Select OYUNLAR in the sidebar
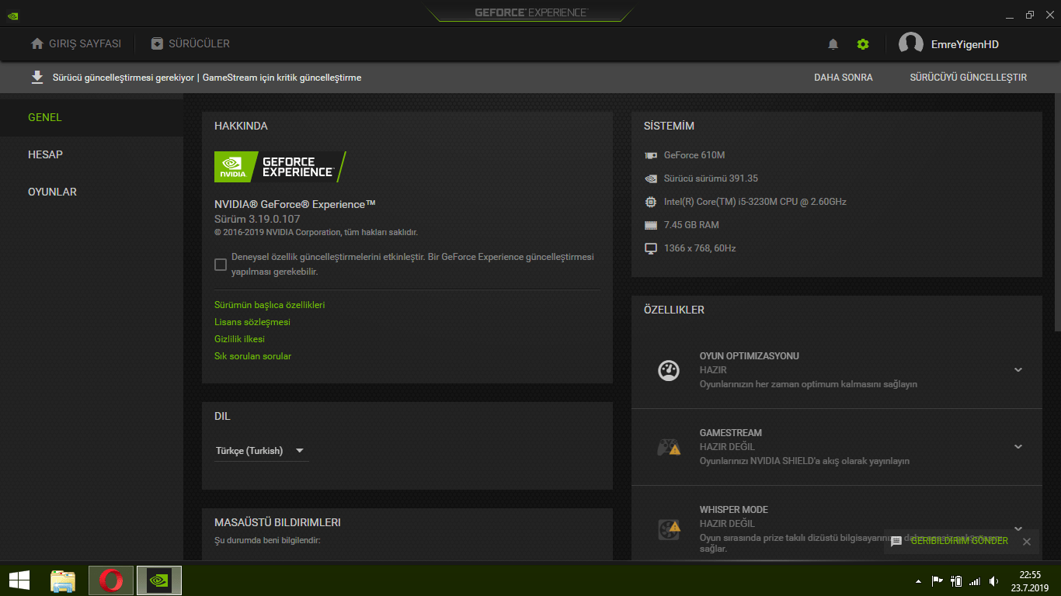 click(92, 192)
